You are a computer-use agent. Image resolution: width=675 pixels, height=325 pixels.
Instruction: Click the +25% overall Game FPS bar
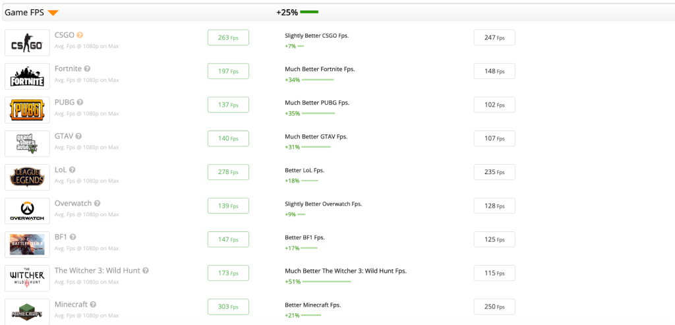(309, 13)
